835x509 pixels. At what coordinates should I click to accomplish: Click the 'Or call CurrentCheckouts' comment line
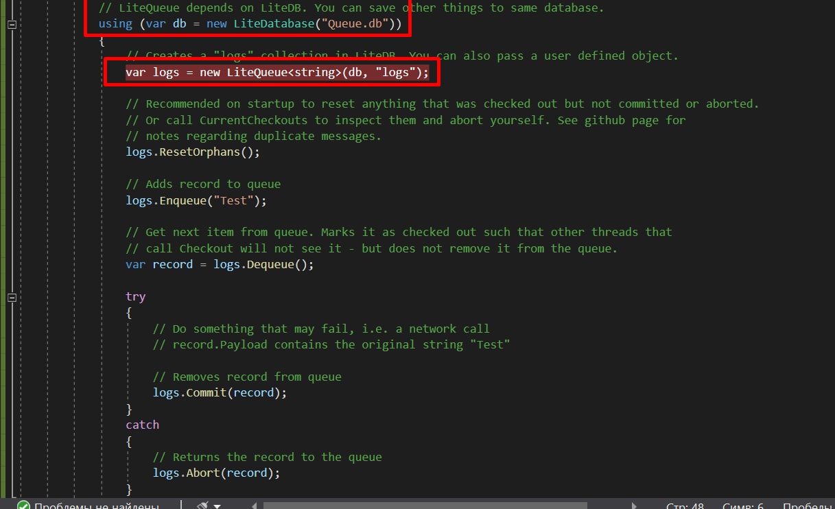click(405, 120)
